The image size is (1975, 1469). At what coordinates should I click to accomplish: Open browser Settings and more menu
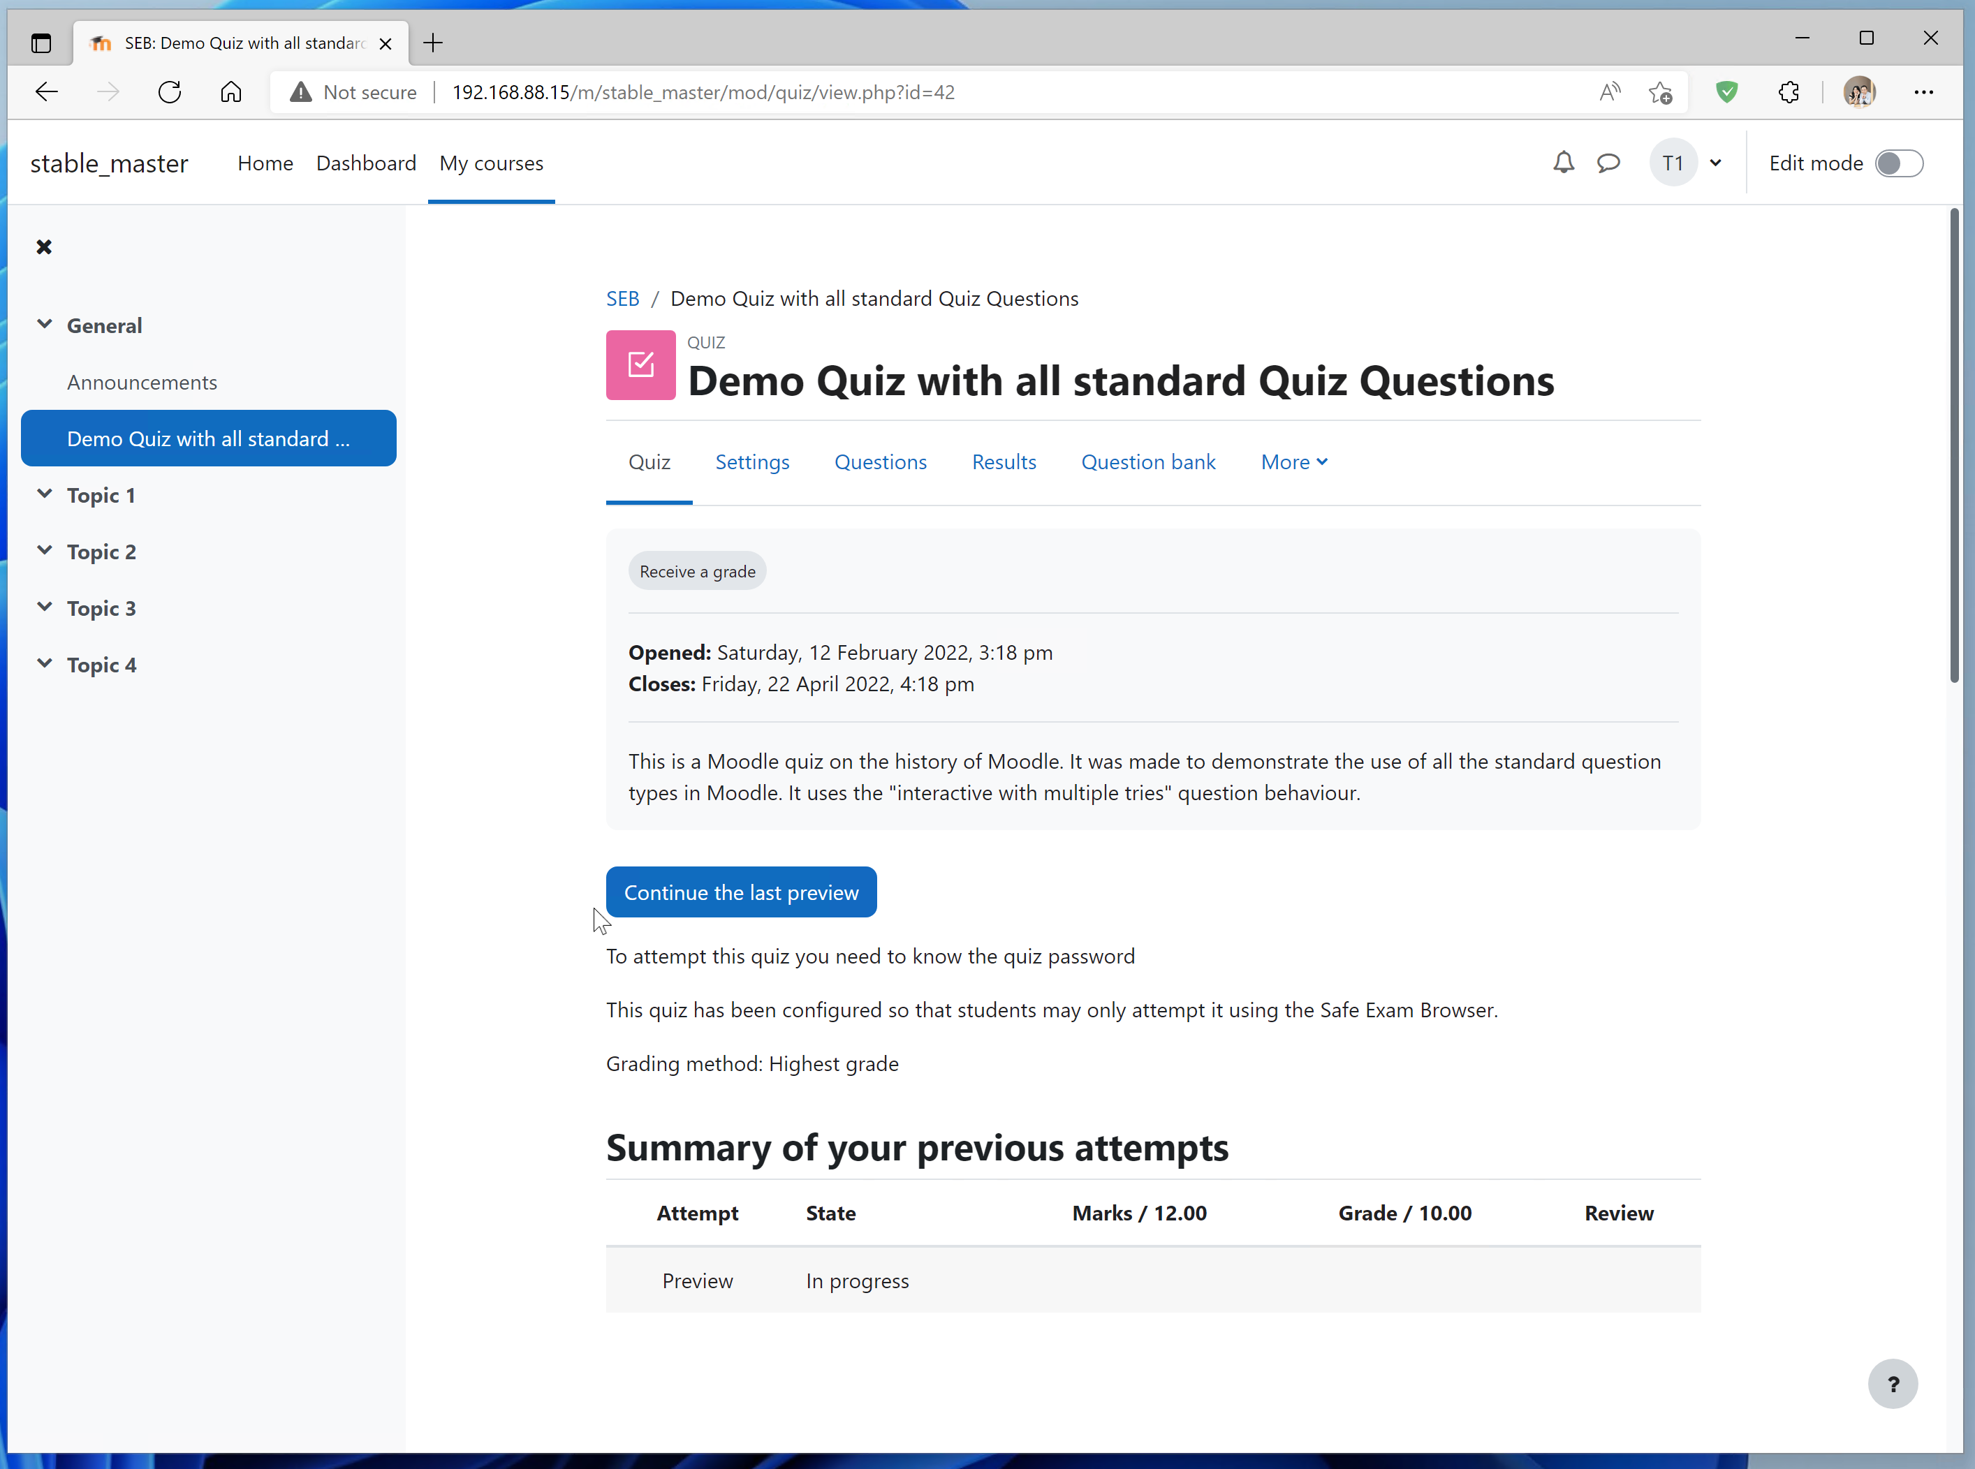[1923, 91]
